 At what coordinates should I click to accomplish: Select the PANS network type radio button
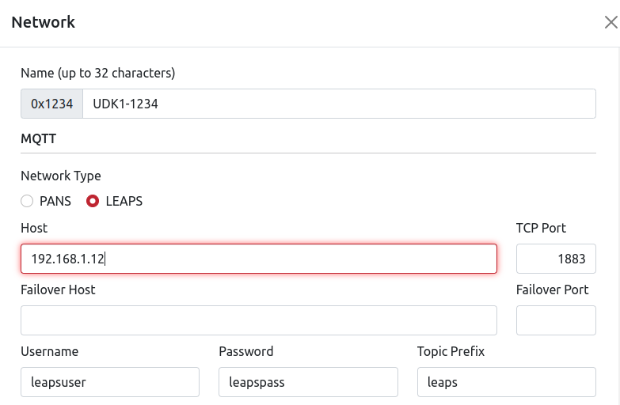(27, 201)
